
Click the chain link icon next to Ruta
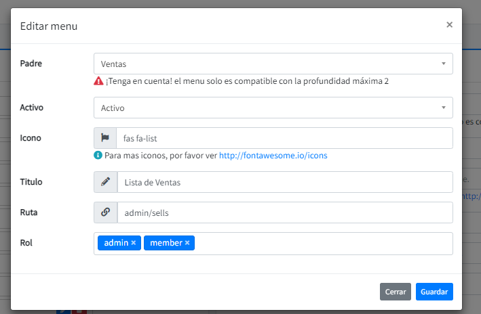(105, 212)
